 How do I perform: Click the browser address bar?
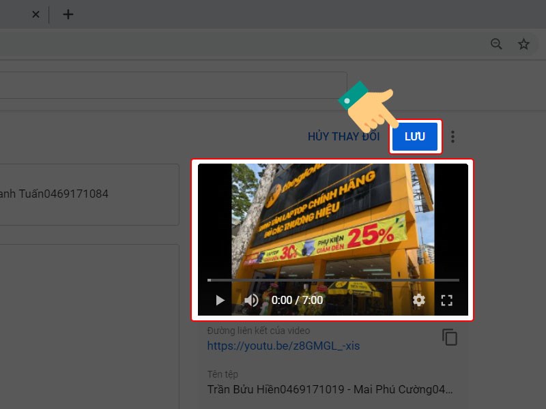tap(239, 44)
